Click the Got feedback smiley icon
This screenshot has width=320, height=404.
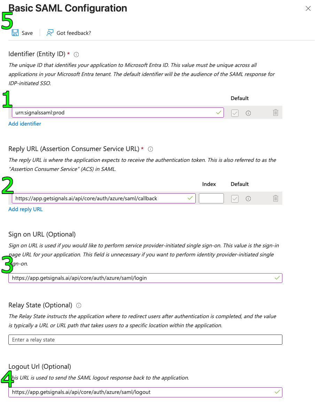click(50, 32)
